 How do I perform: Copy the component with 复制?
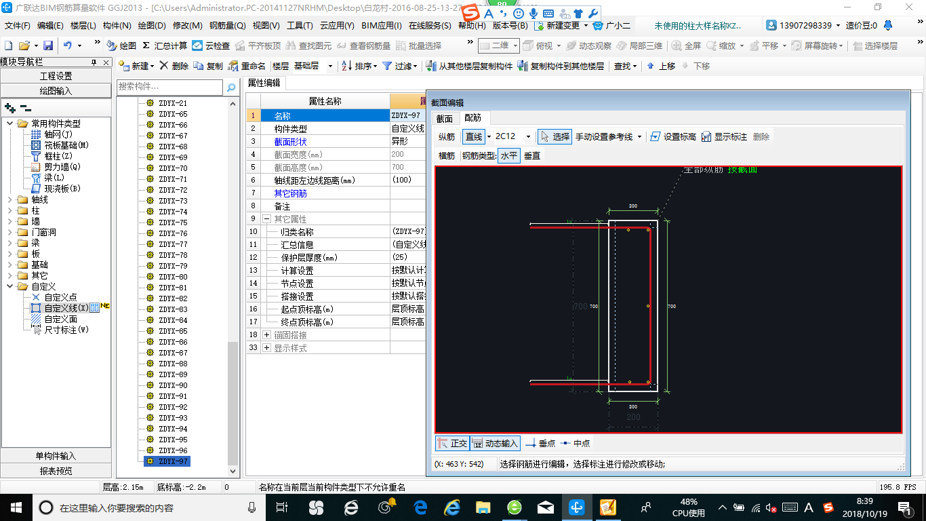point(208,66)
